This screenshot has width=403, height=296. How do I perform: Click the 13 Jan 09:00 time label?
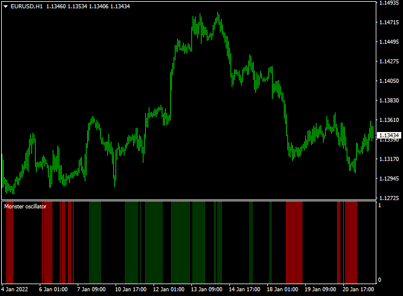207,289
